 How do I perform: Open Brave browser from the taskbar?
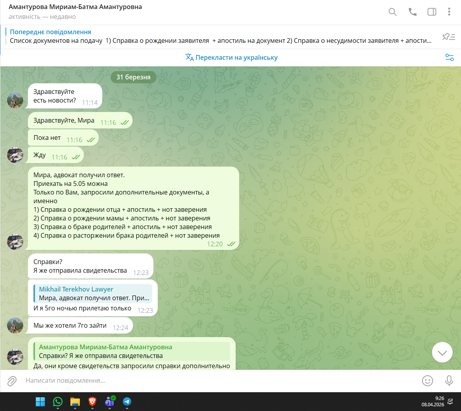92,402
